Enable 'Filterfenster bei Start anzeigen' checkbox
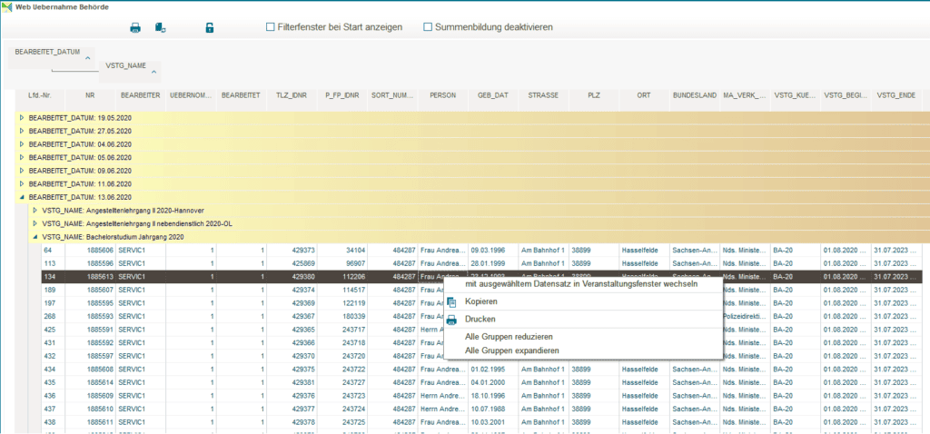Screen dimensions: 930x434 pos(271,27)
